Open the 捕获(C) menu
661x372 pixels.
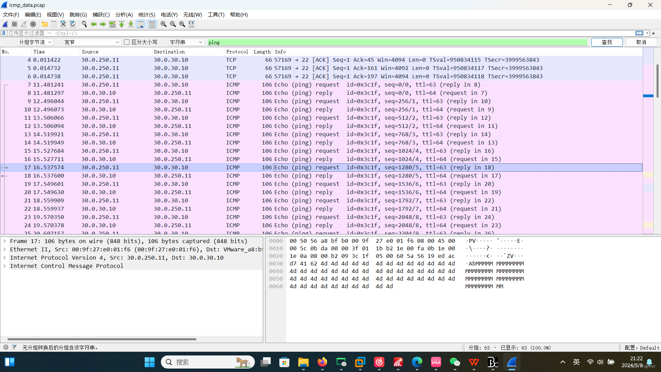[x=101, y=15]
